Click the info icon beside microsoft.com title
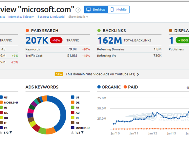This screenshot has width=189, height=142. point(78,10)
